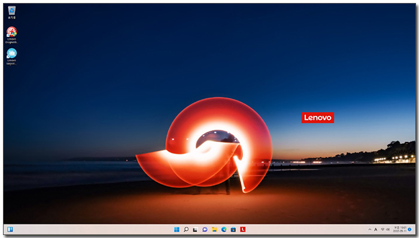Open network quick settings from tray
This screenshot has height=238, width=419.
click(x=382, y=230)
